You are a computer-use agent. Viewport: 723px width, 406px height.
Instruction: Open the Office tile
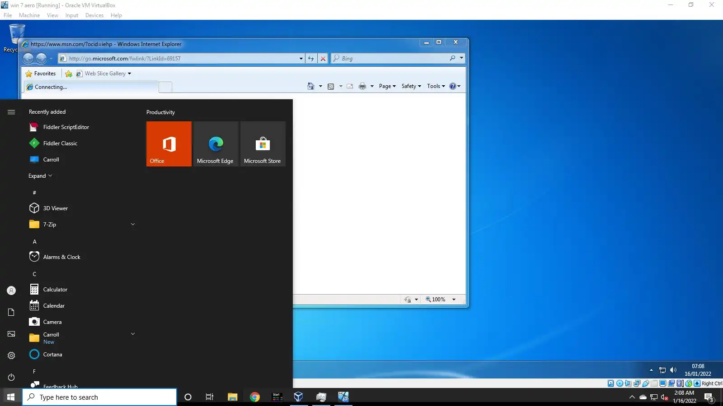coord(169,144)
